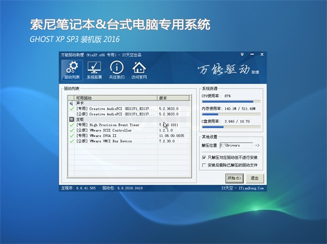Screen dimensions: 327x244
Task: Click the 声卡 speaker category icon
Action: [71, 103]
